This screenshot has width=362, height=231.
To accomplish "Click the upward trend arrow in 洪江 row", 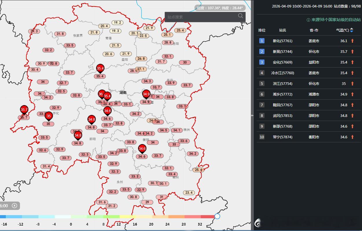I will (352, 83).
